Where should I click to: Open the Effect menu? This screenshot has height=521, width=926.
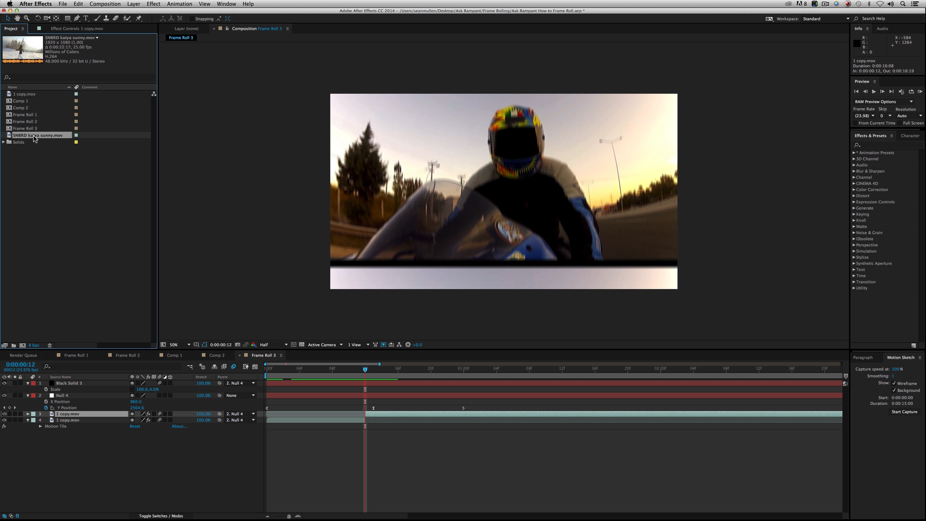tap(153, 4)
